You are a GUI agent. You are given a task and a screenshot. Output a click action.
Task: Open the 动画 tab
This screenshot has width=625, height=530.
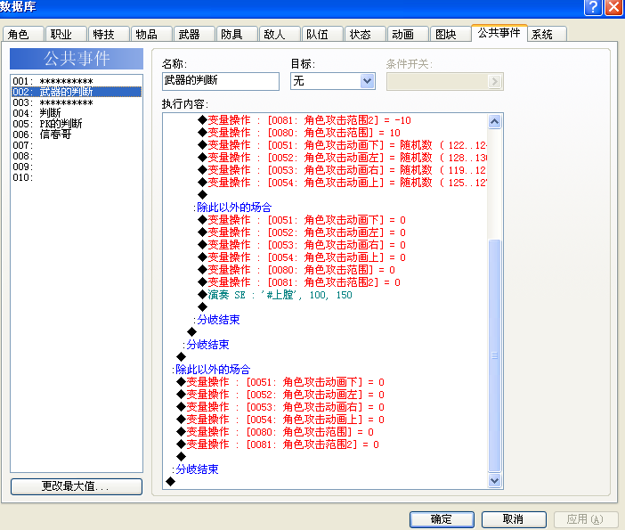[x=408, y=35]
